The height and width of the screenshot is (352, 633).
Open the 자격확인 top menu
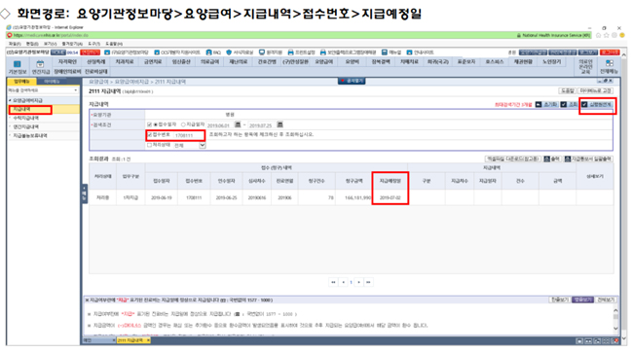tap(67, 61)
